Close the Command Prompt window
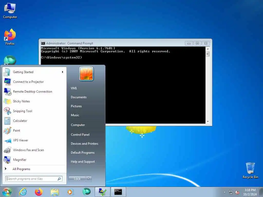This screenshot has width=263, height=197. click(x=206, y=43)
